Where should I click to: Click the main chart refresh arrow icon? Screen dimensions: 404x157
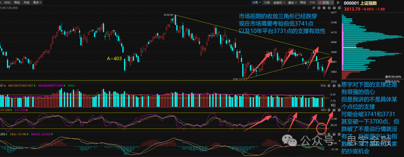[314, 8]
